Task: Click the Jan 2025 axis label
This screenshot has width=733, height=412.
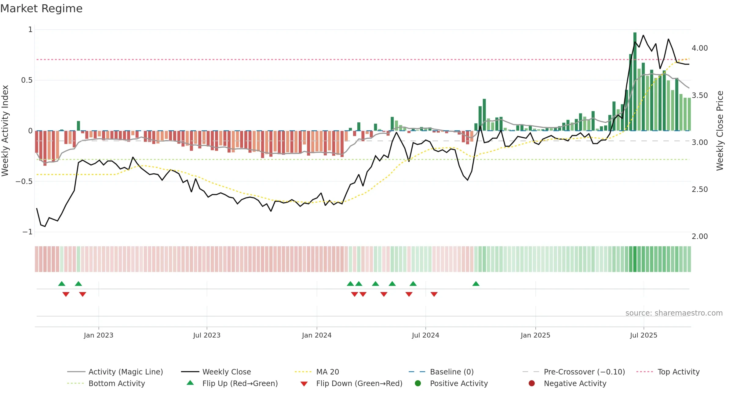Action: (535, 335)
